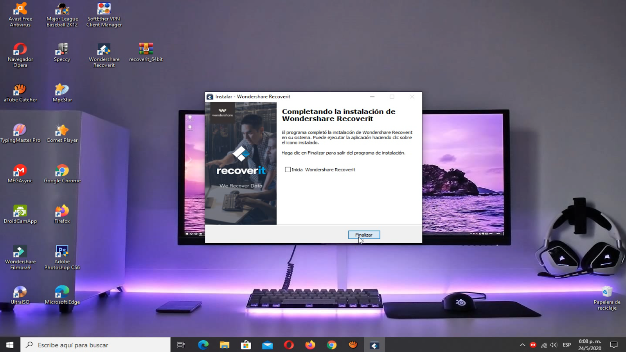The width and height of the screenshot is (626, 352).
Task: Click MEGAsync tray icon
Action: [533, 345]
